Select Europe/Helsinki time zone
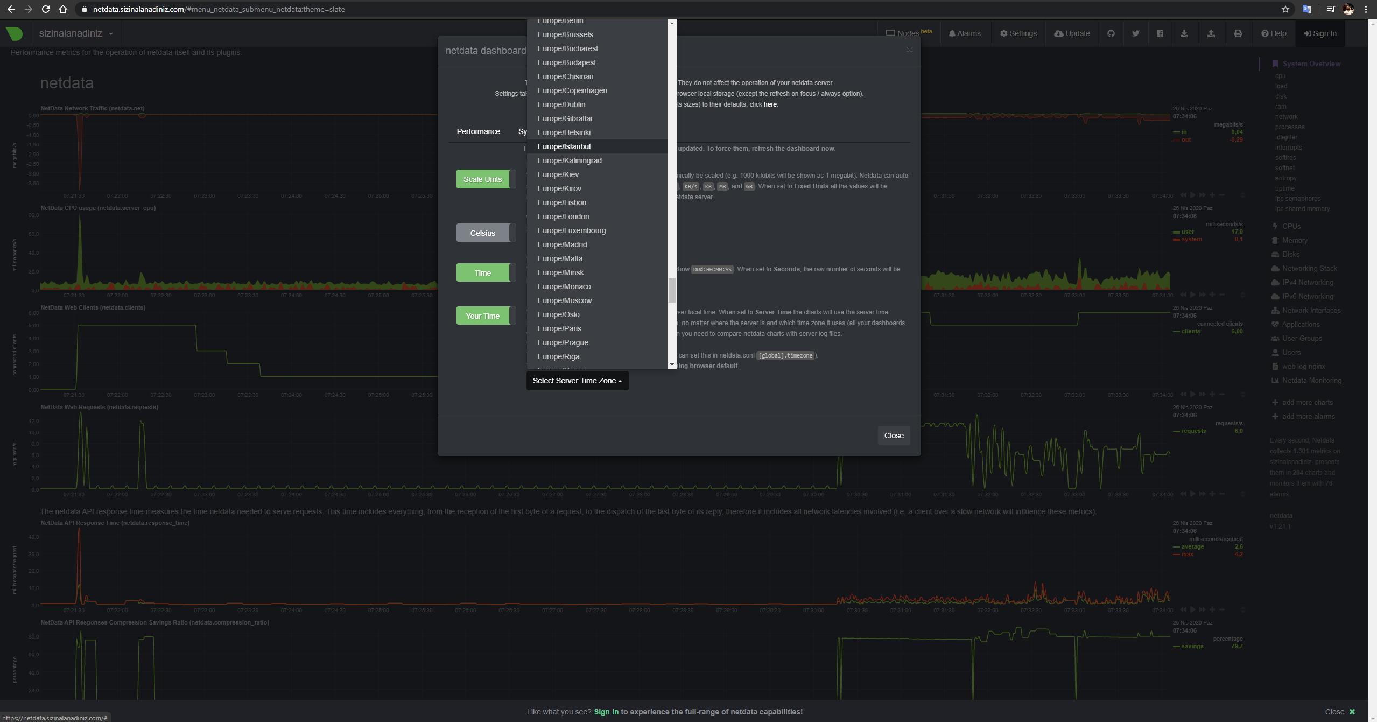This screenshot has height=722, width=1377. pos(597,132)
